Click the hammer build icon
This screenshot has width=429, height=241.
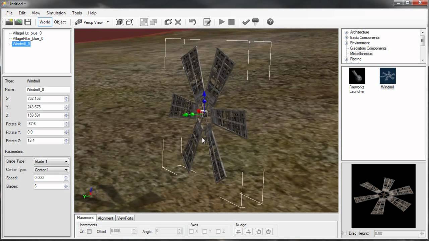(255, 22)
